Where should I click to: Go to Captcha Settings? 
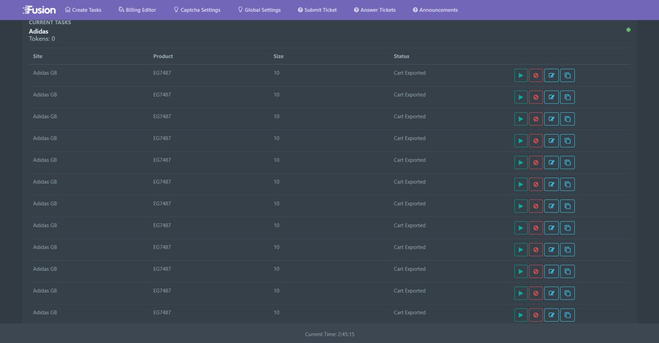(x=197, y=10)
